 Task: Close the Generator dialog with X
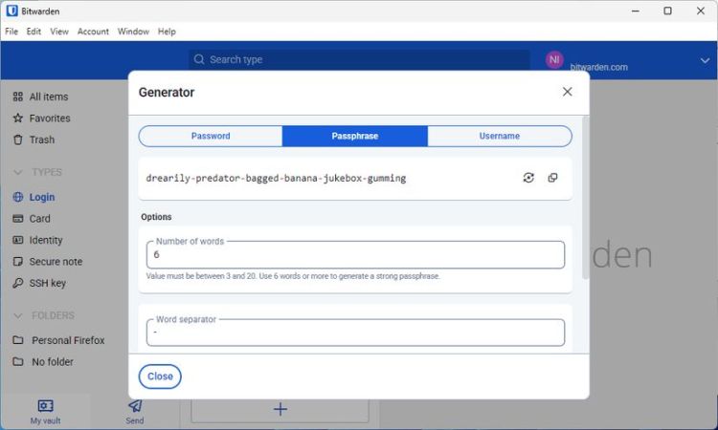pos(567,92)
